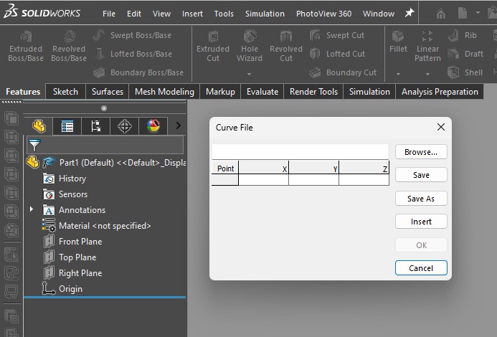Open the Edit menu
The height and width of the screenshot is (337, 497).
click(134, 14)
